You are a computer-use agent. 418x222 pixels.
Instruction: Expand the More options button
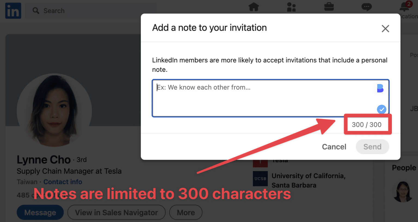pos(186,212)
